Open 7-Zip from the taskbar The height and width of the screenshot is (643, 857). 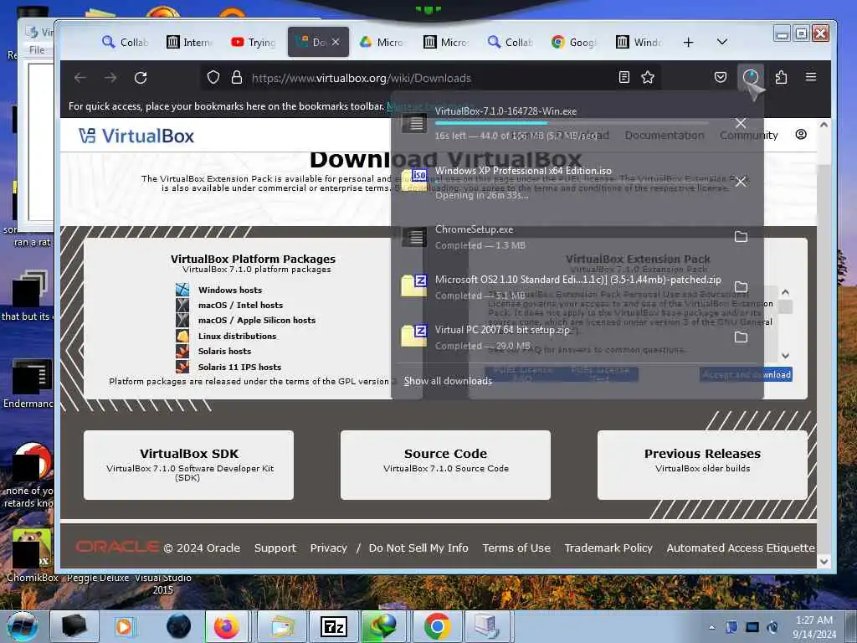pos(333,626)
